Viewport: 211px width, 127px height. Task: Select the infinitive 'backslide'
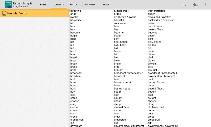point(76,20)
